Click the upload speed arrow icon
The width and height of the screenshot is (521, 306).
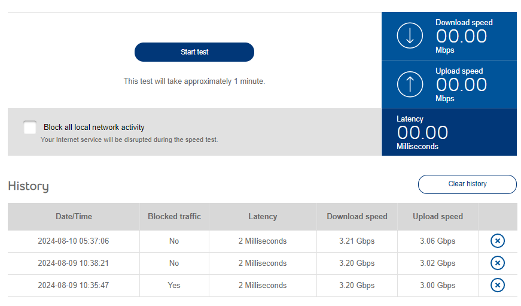pyautogui.click(x=410, y=84)
